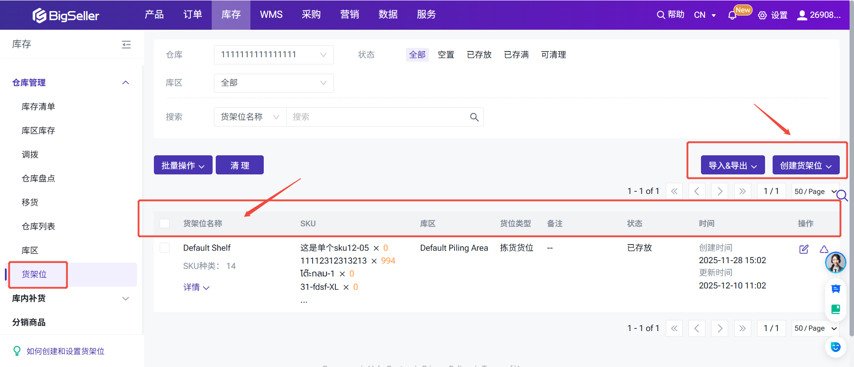The width and height of the screenshot is (854, 367).
Task: Select all rows with header checkbox
Action: pos(165,224)
